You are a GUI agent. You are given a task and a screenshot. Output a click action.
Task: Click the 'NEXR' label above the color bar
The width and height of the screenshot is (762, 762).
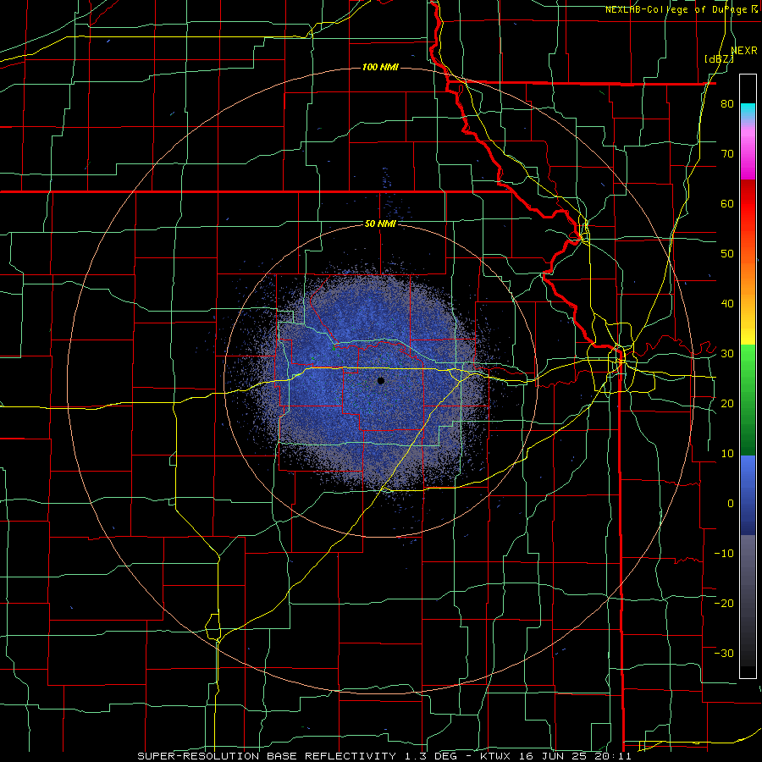tap(743, 51)
